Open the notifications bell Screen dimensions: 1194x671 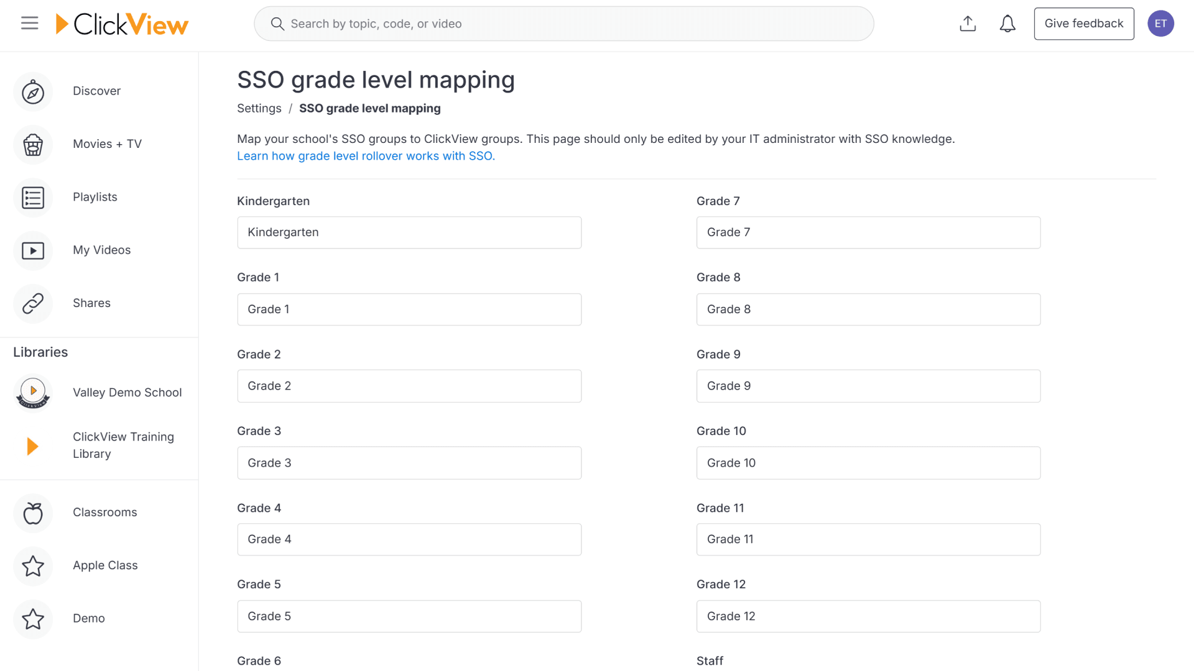tap(1007, 23)
